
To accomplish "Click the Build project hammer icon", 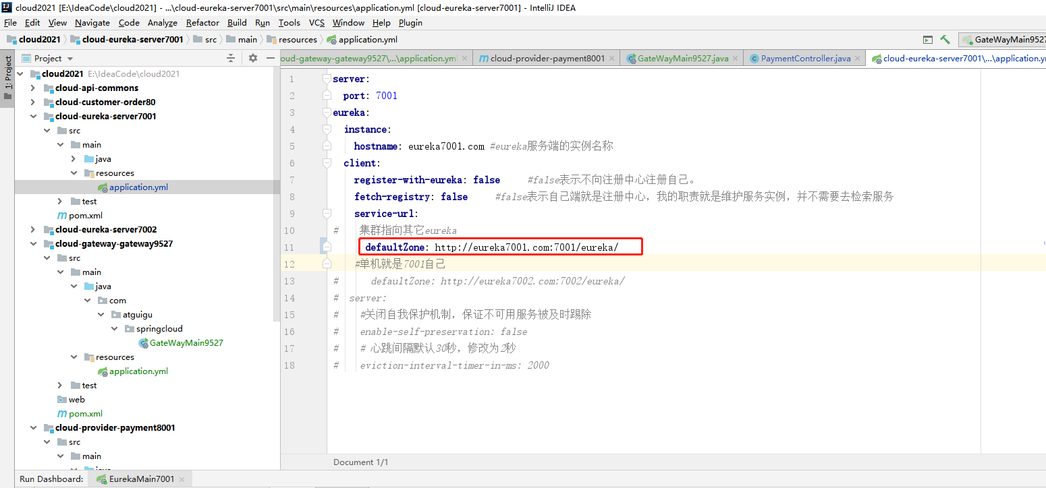I will (x=945, y=40).
